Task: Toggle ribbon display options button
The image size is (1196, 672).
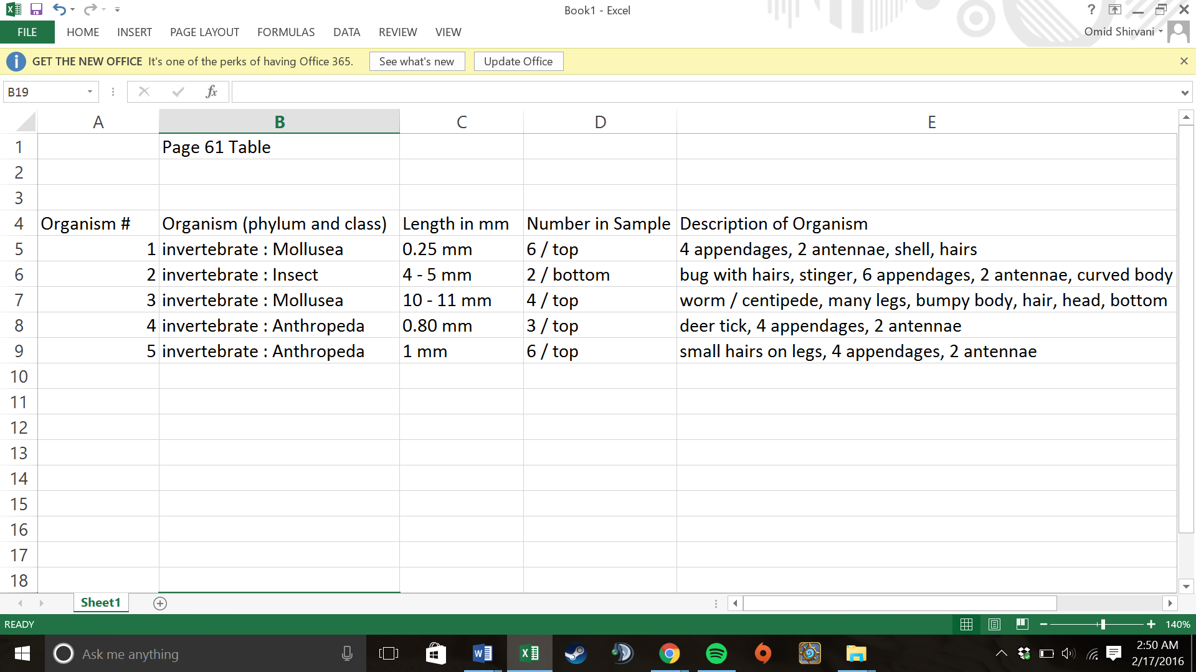Action: click(1114, 9)
